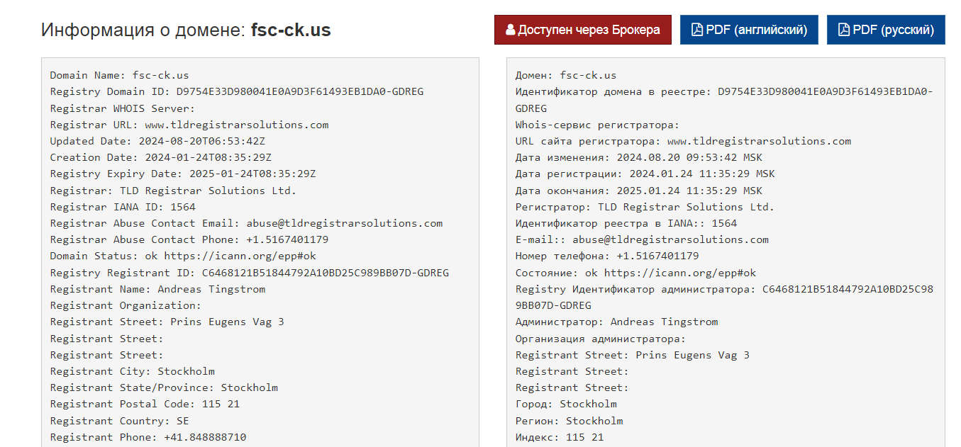Click the "Администратор: Andreas Tingstrom" line
This screenshot has height=447, width=961.
coord(616,322)
